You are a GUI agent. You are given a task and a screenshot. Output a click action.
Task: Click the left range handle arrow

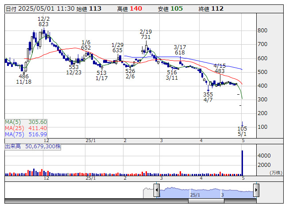(x=157, y=190)
